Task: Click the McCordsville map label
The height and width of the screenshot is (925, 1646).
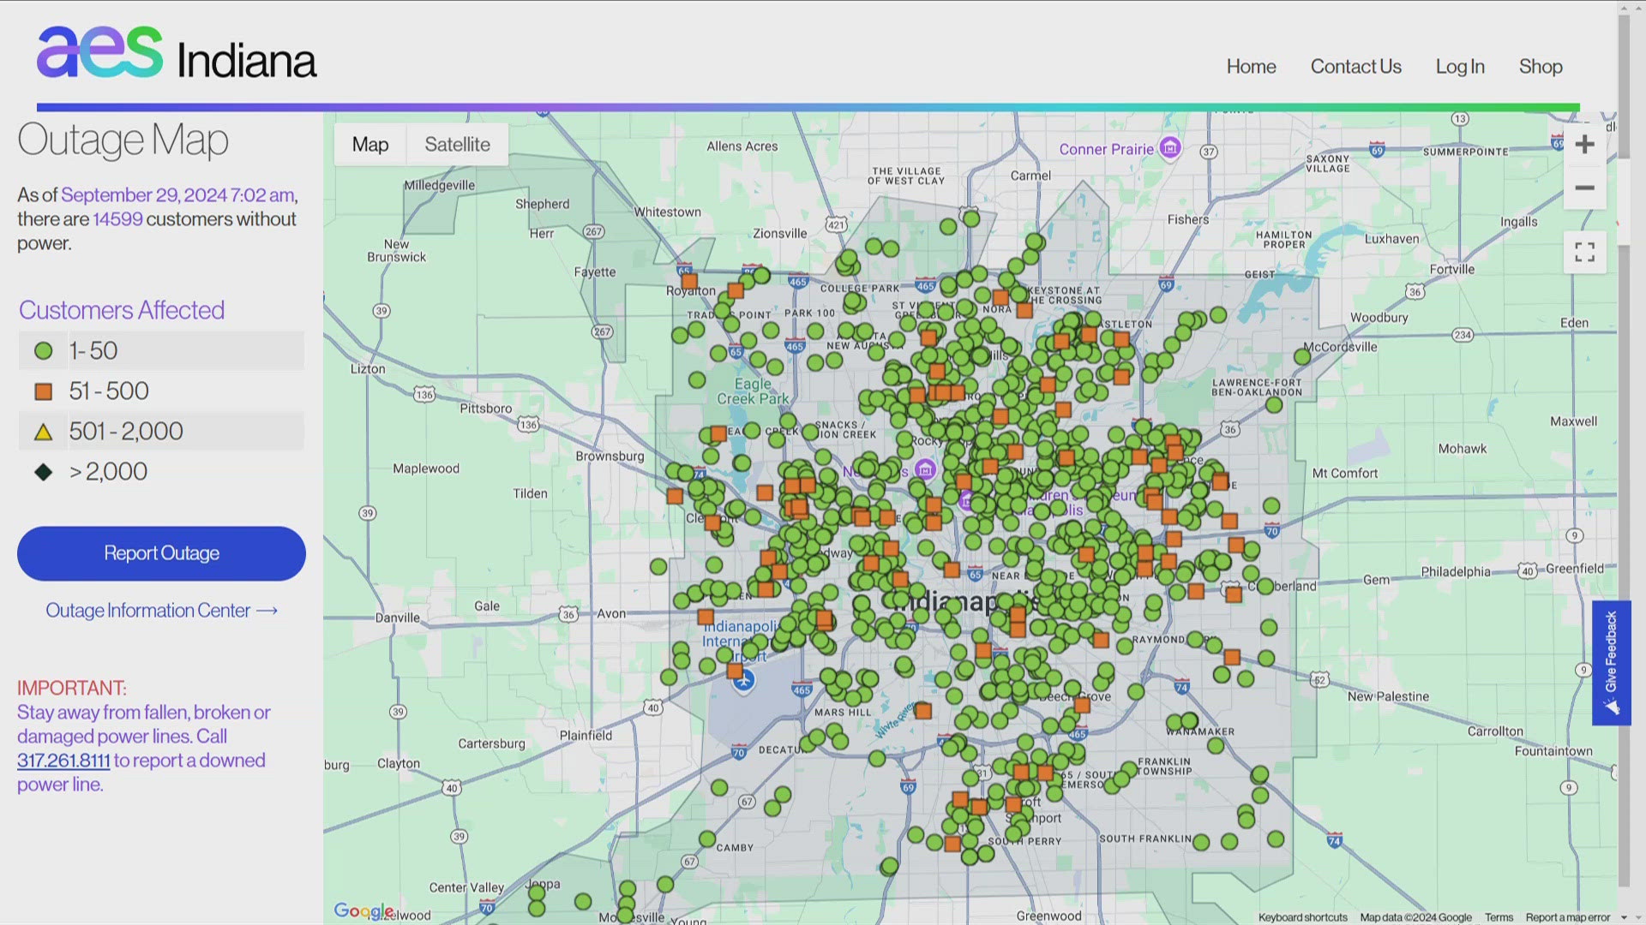Action: (1340, 347)
